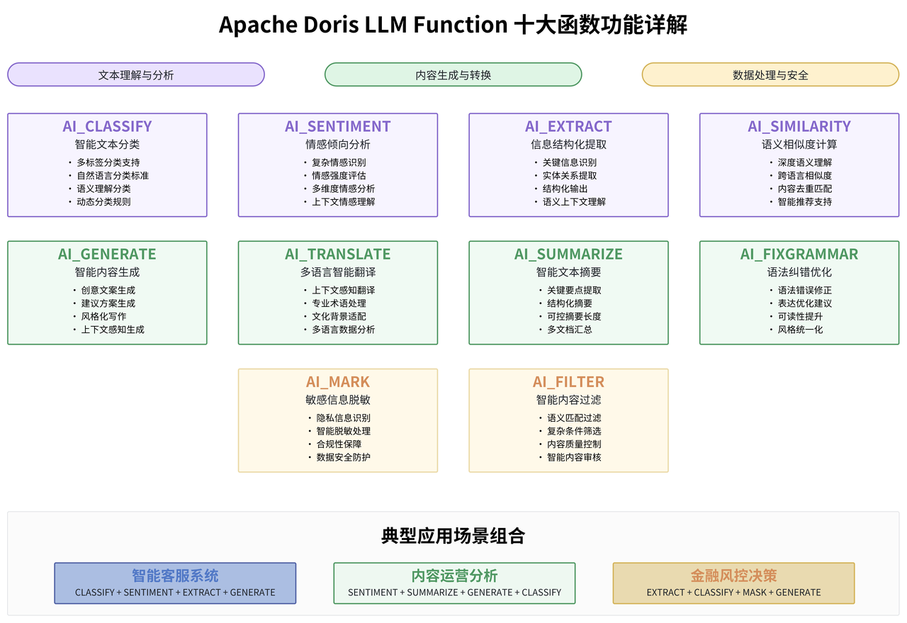Open the 智能客服系统 scenario box
Screen dimensions: 907x623
174,583
